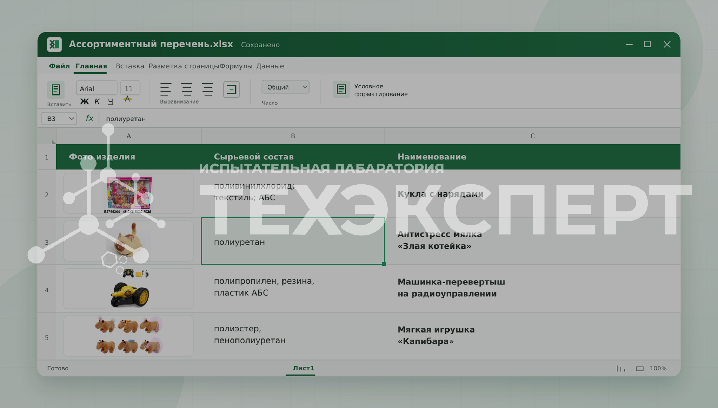Click the Excel app logo icon
Screen dimensions: 718x408
point(54,45)
